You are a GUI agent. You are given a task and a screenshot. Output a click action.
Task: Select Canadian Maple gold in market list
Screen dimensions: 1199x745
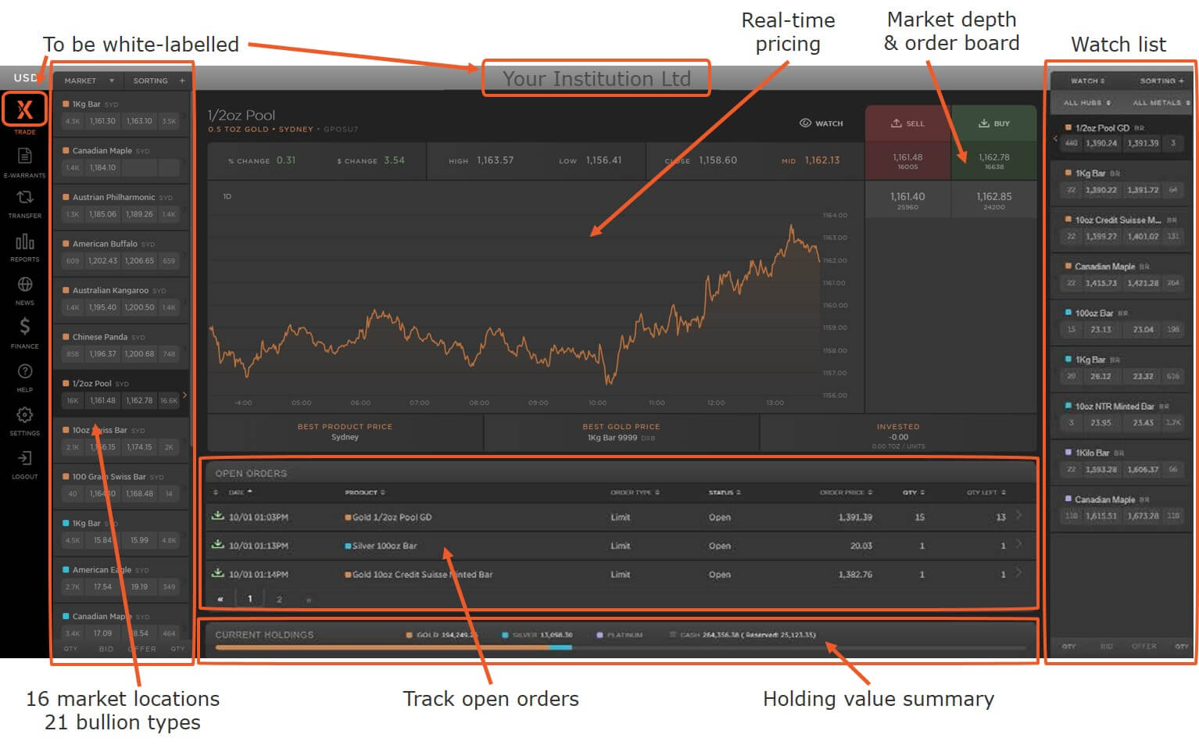point(121,159)
